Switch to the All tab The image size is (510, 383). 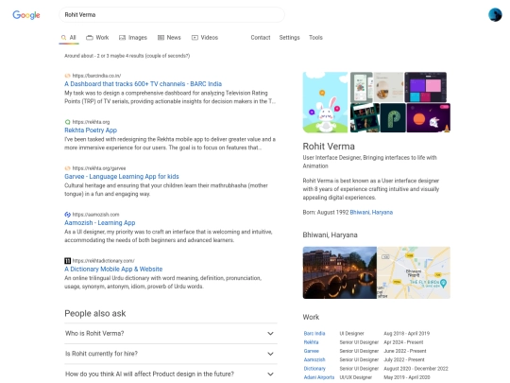[69, 38]
